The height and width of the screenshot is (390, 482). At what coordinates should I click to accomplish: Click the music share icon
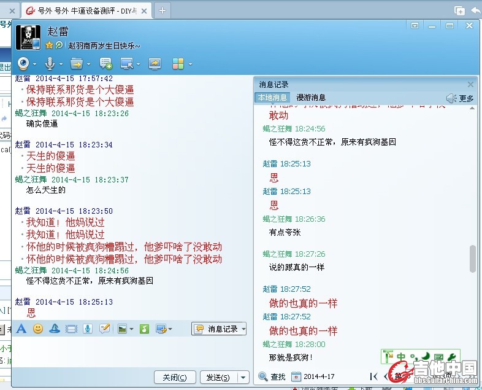pos(144,329)
